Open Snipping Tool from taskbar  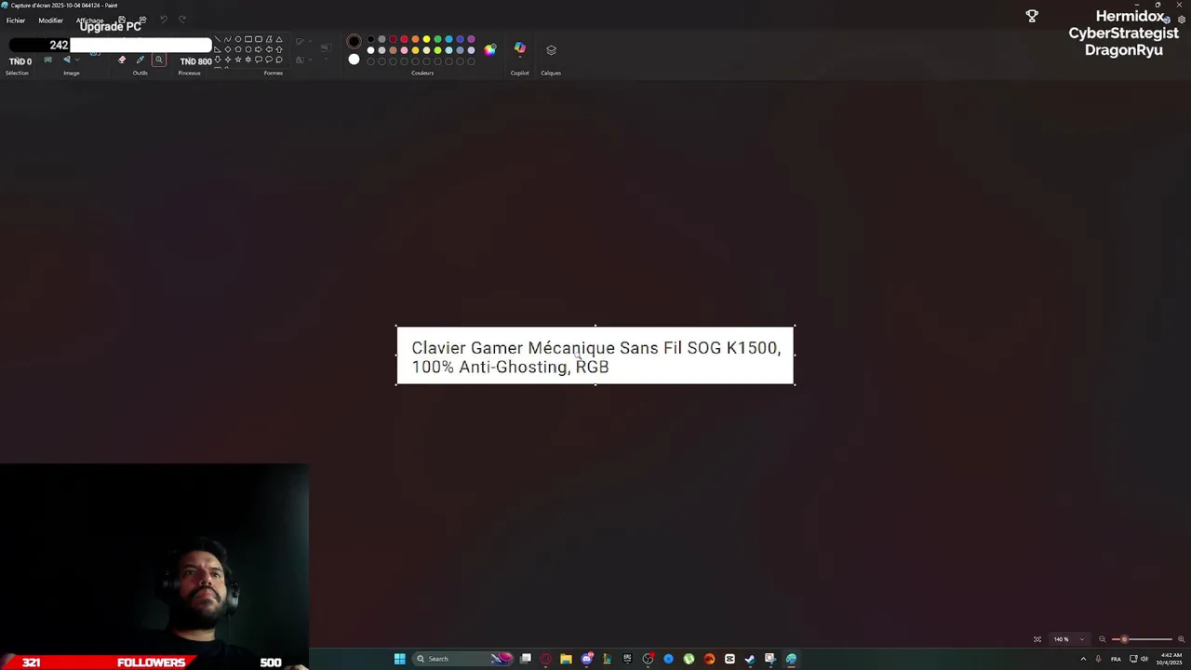click(x=770, y=659)
